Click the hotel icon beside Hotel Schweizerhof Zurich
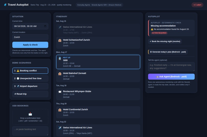This screenshot has height=137, width=207. click(x=60, y=40)
